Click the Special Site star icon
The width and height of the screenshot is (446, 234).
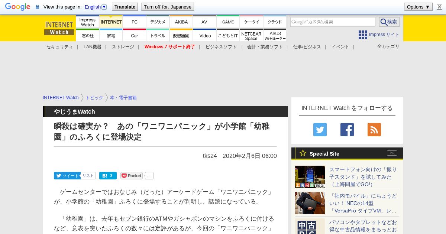[303, 153]
